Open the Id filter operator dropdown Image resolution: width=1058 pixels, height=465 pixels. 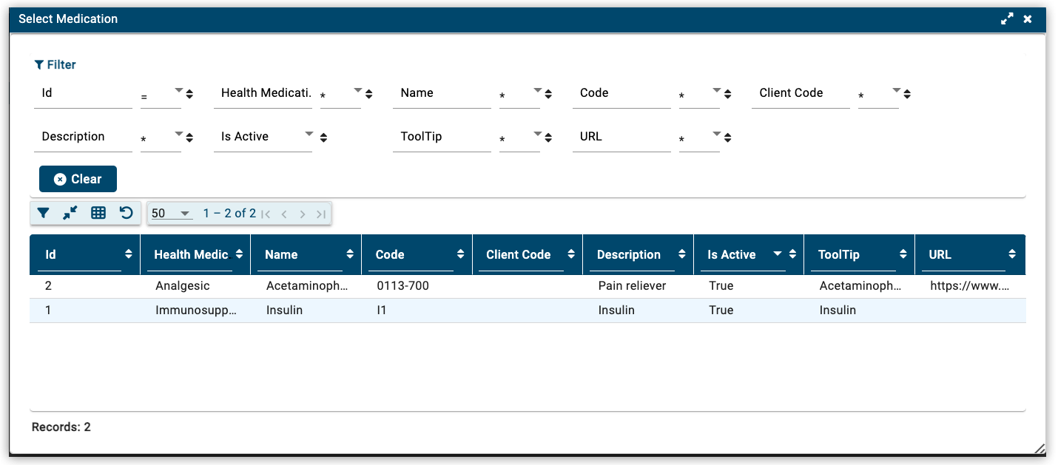point(178,93)
